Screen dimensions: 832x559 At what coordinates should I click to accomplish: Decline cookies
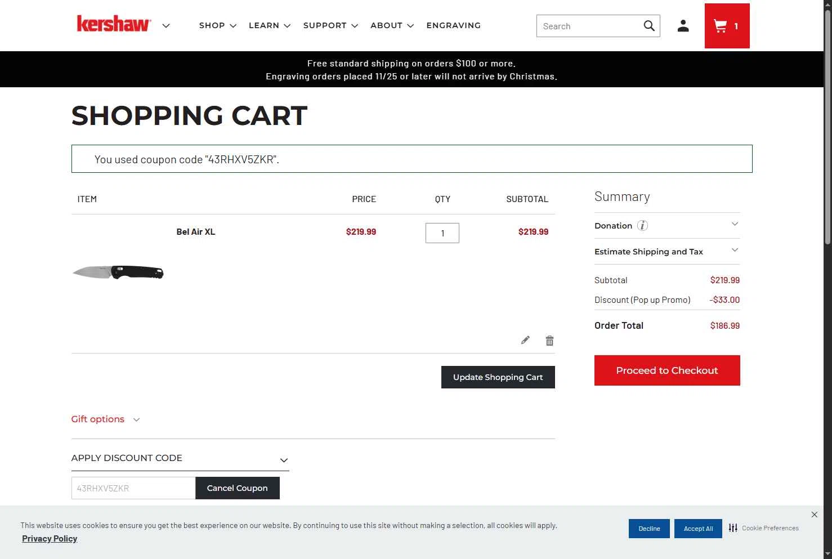coord(649,529)
